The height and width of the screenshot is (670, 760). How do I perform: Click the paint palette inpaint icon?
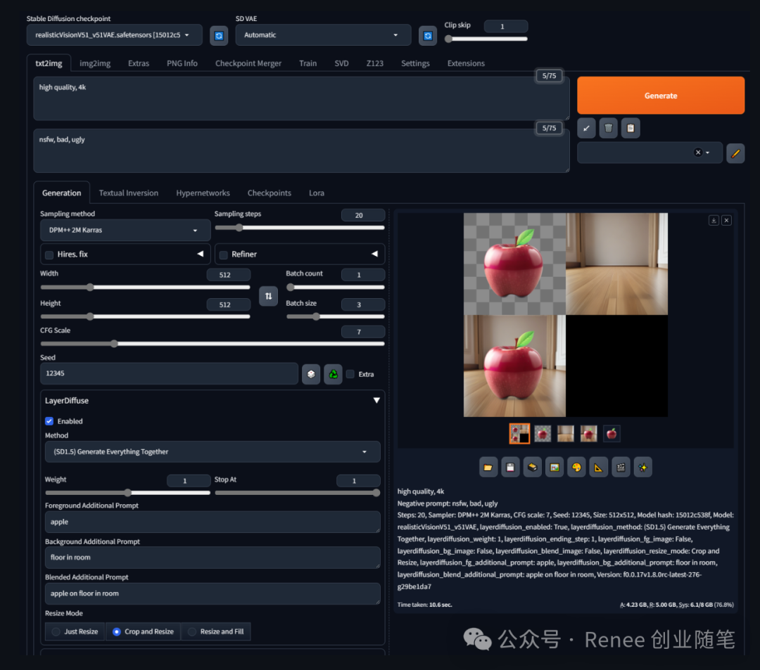(x=576, y=467)
